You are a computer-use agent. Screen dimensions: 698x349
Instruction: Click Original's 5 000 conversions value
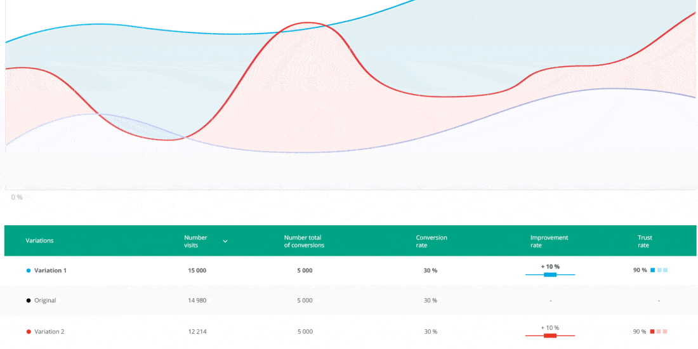click(x=305, y=301)
